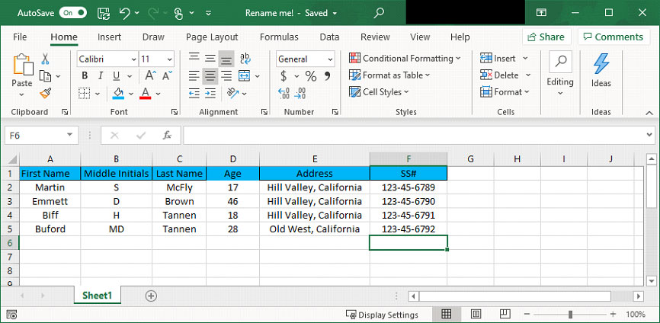
Task: Decrease font size with smaller A icon
Action: 167,75
